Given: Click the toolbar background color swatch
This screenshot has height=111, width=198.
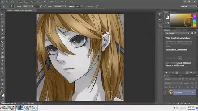Looking at the screenshot, I should [x=3, y=95].
